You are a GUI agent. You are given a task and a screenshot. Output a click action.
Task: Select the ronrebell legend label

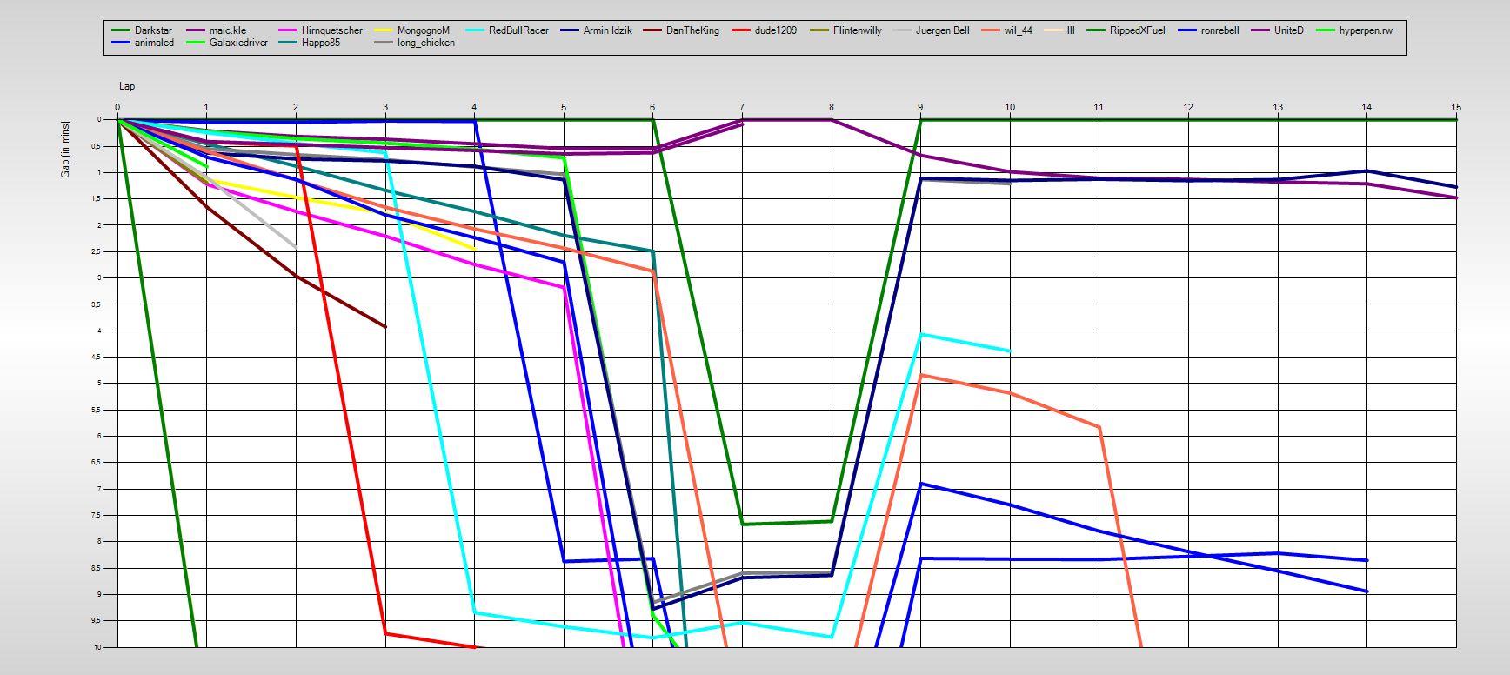(1220, 30)
